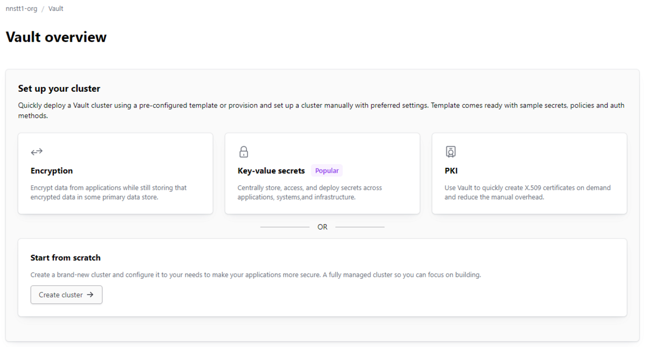Viewport: 647px width, 347px height.
Task: Click the Key-value secrets description text
Action: (x=310, y=193)
